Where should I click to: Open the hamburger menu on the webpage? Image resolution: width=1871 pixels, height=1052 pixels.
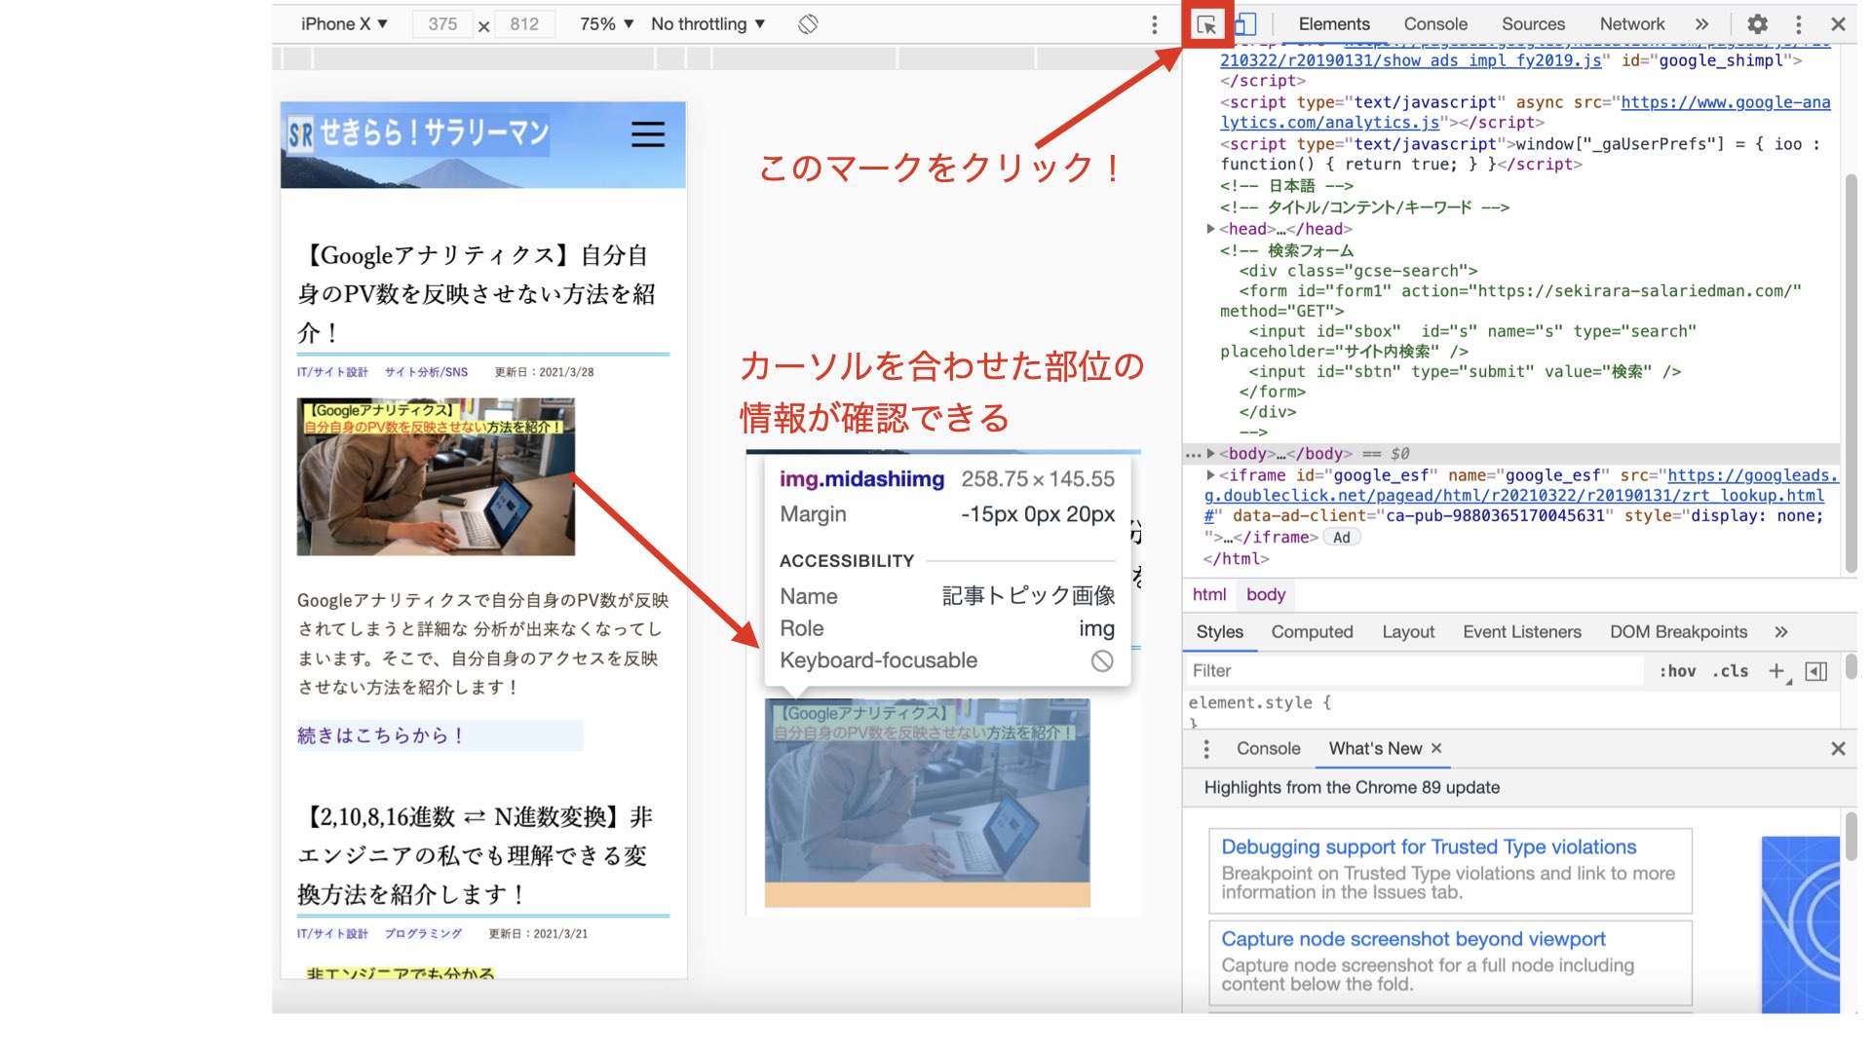[648, 134]
